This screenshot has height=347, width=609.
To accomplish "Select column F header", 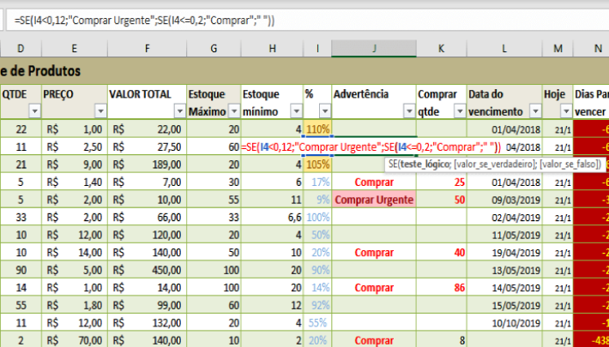I will coord(146,49).
